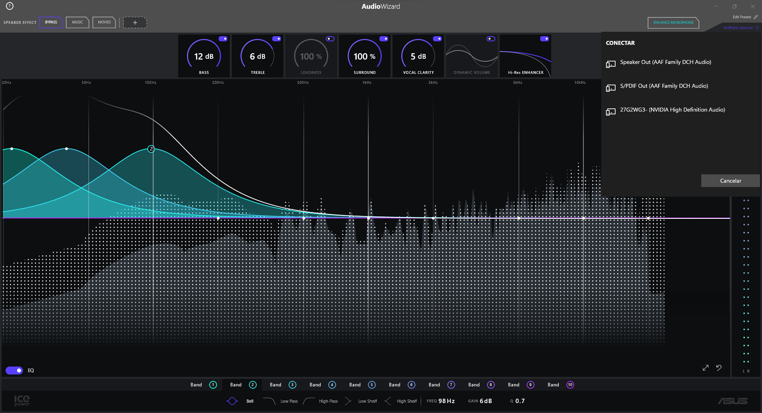Click the Edit Presets pencil icon
The height and width of the screenshot is (413, 762).
pos(756,17)
